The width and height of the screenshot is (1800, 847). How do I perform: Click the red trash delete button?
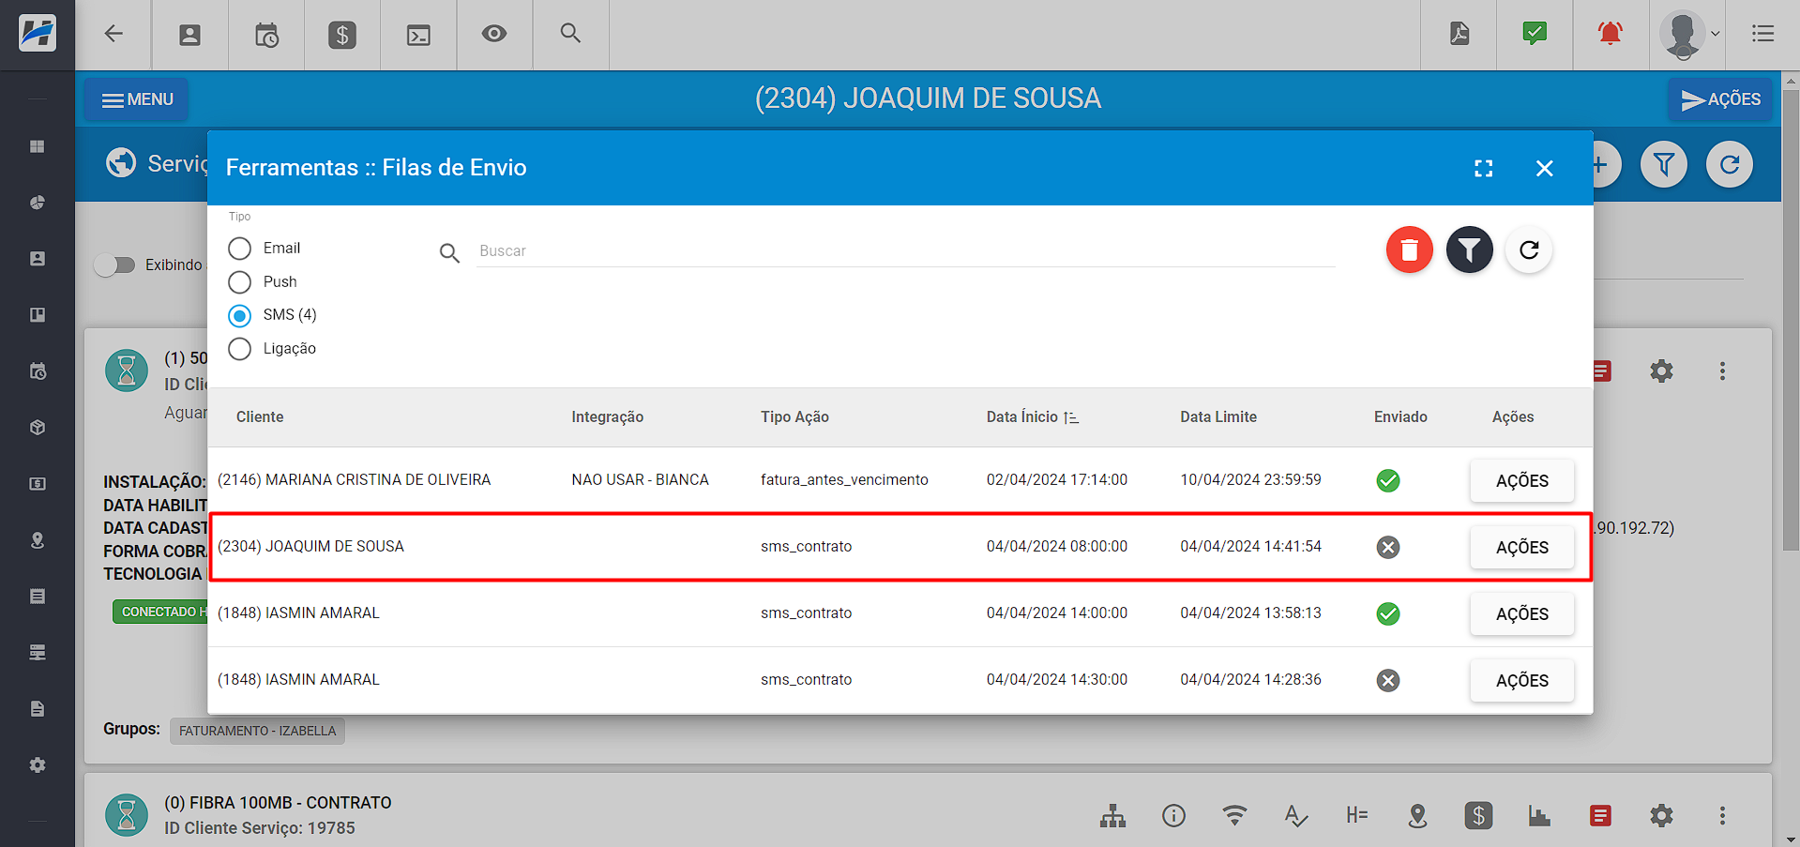tap(1409, 250)
